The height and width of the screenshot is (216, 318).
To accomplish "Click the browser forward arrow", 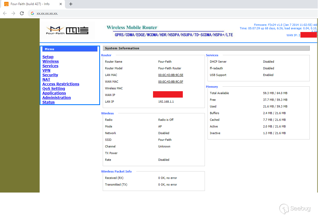I will tap(13, 13).
